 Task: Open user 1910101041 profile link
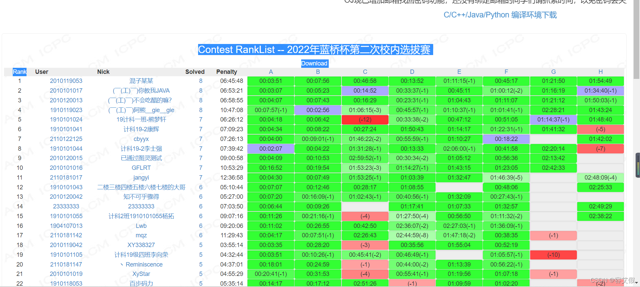pyautogui.click(x=66, y=129)
